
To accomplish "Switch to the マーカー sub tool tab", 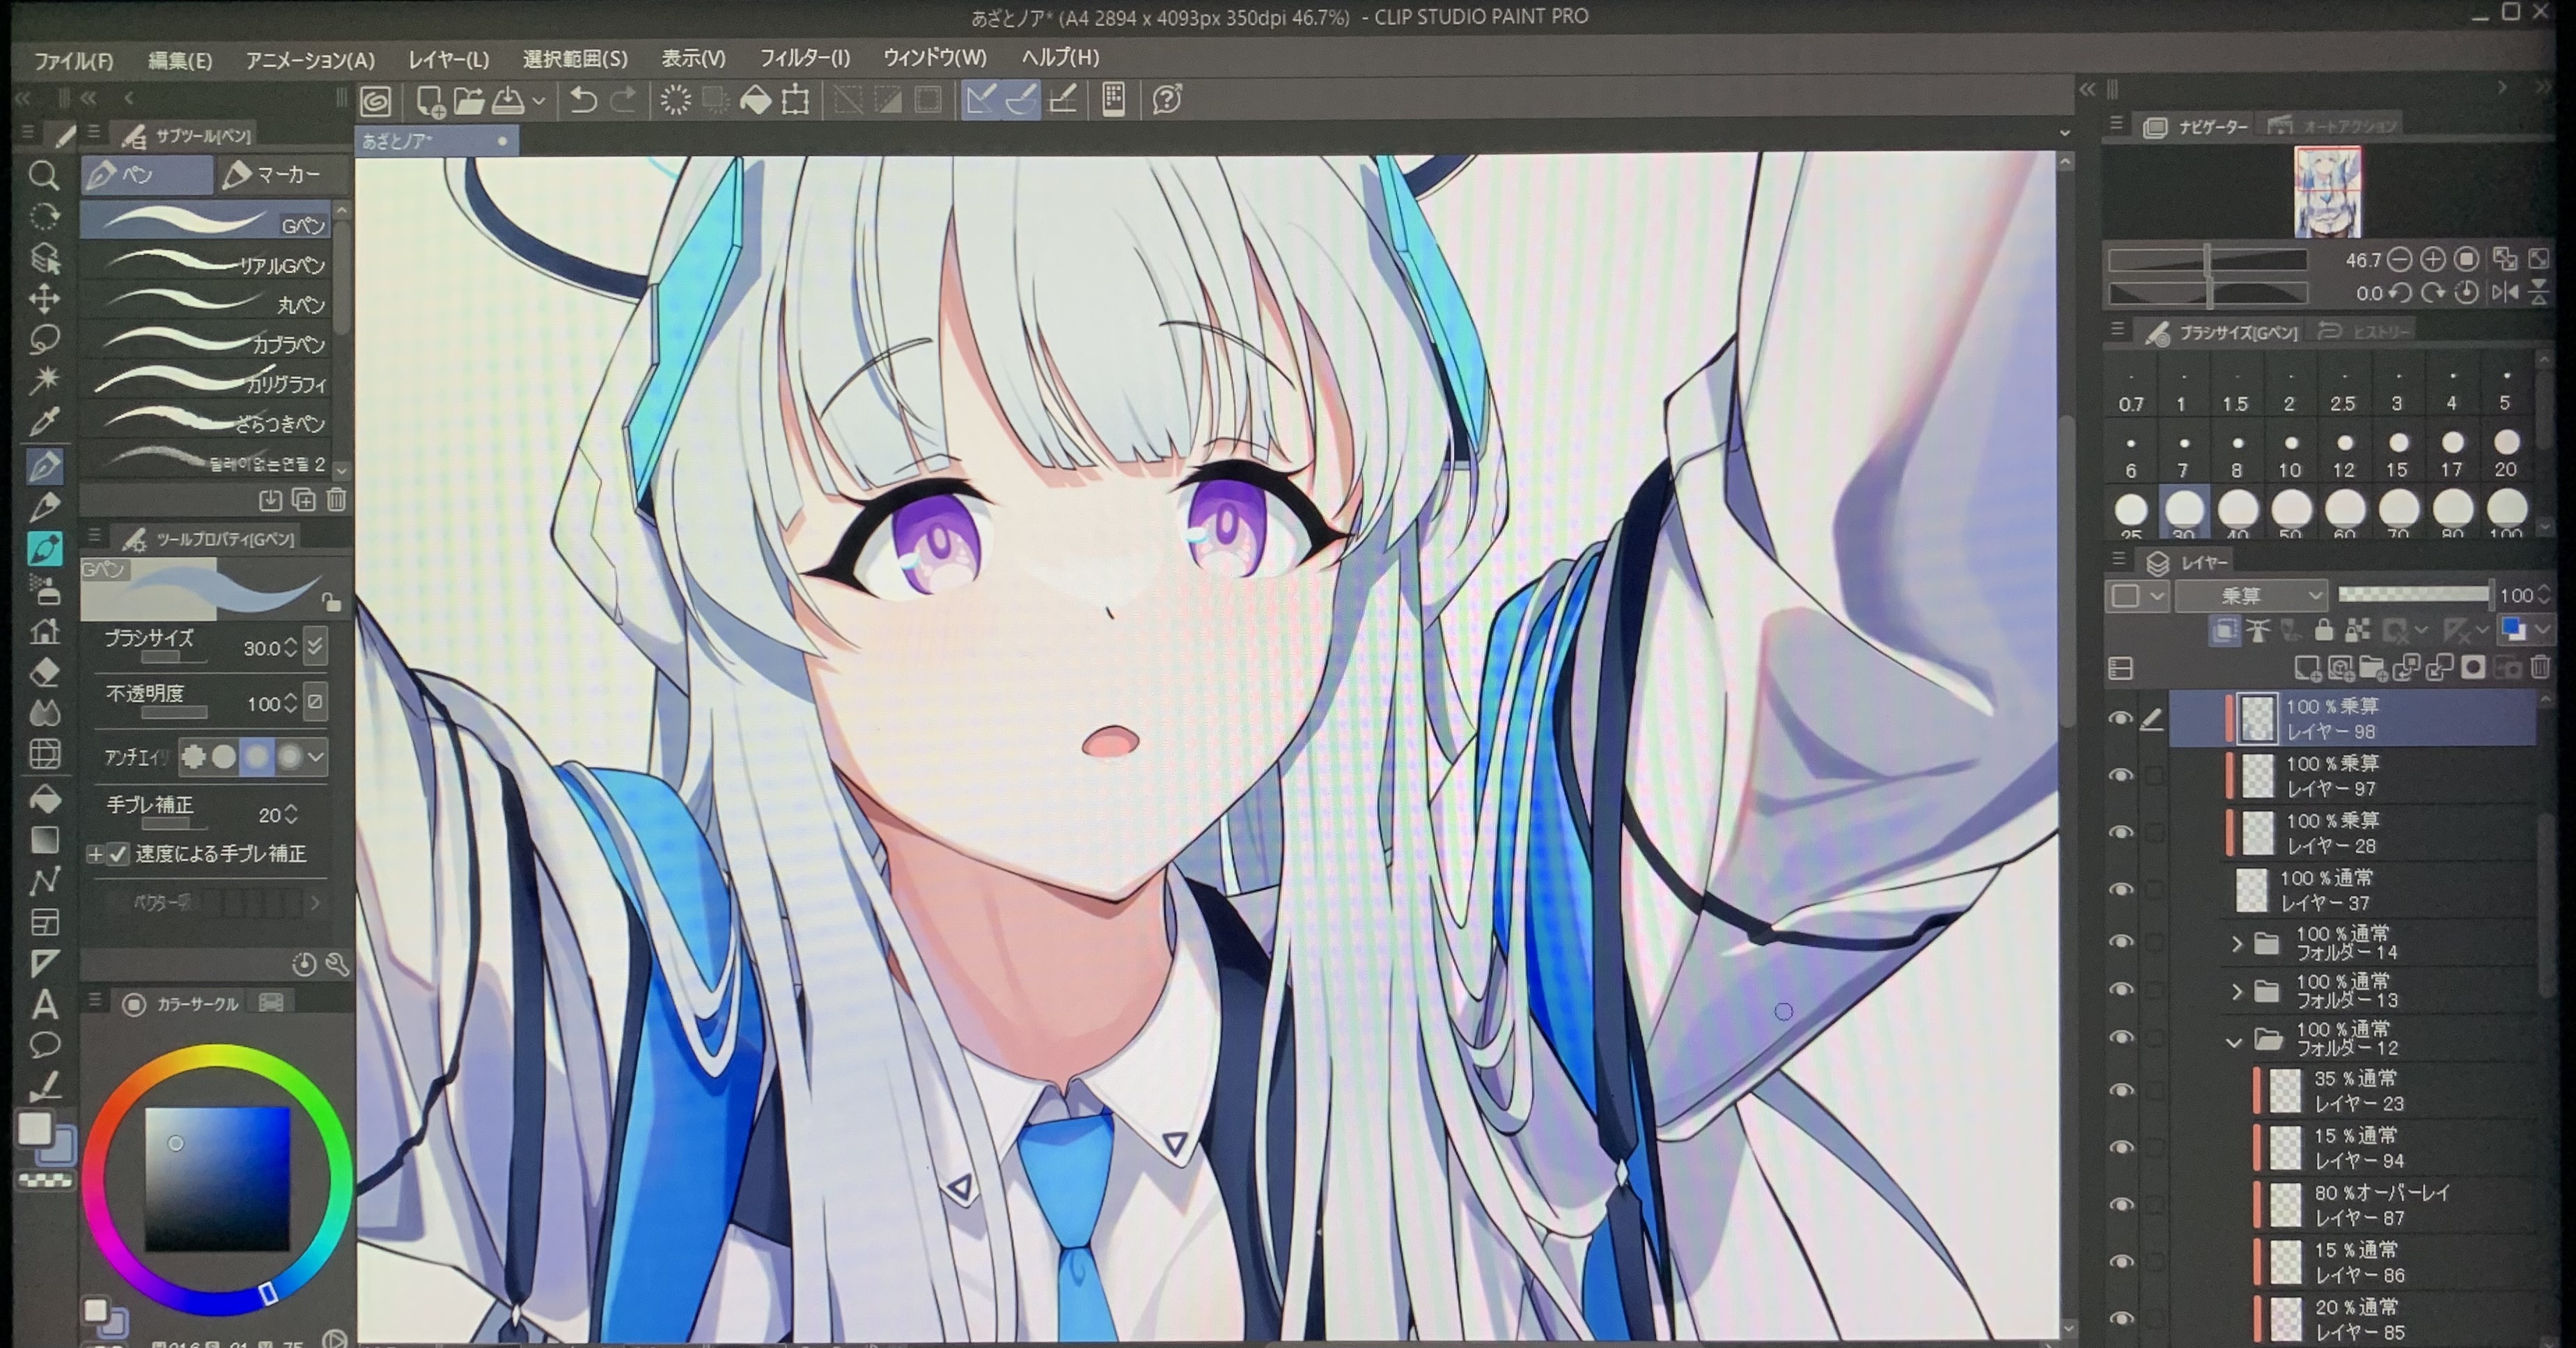I will [284, 175].
